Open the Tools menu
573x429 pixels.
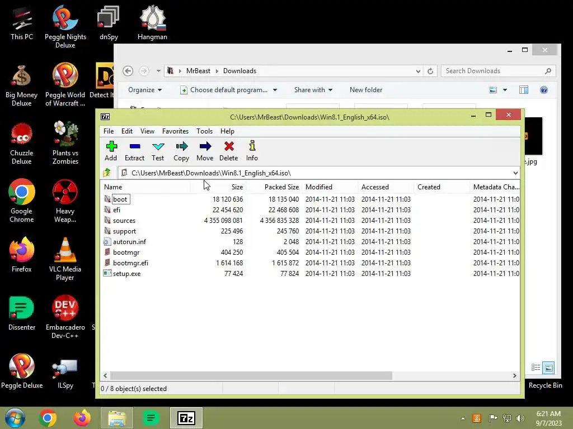tap(204, 131)
